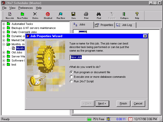The height and width of the screenshot is (122, 163).
Task: Click the Help question mark toolbar icon
Action: point(137,14)
